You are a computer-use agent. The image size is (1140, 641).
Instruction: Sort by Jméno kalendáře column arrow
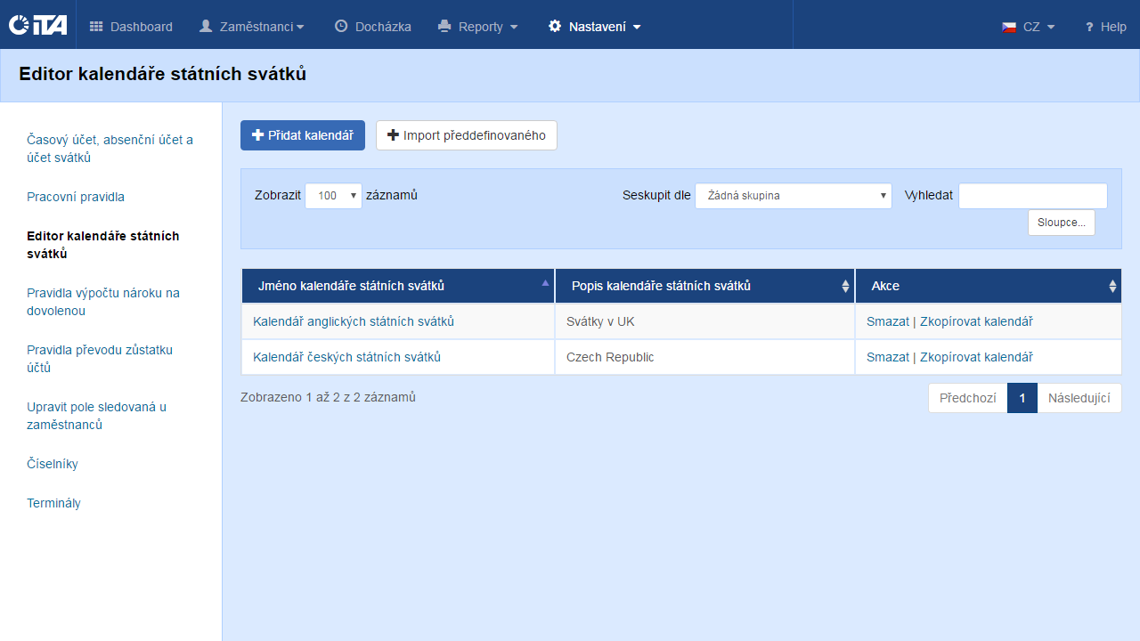(x=545, y=283)
